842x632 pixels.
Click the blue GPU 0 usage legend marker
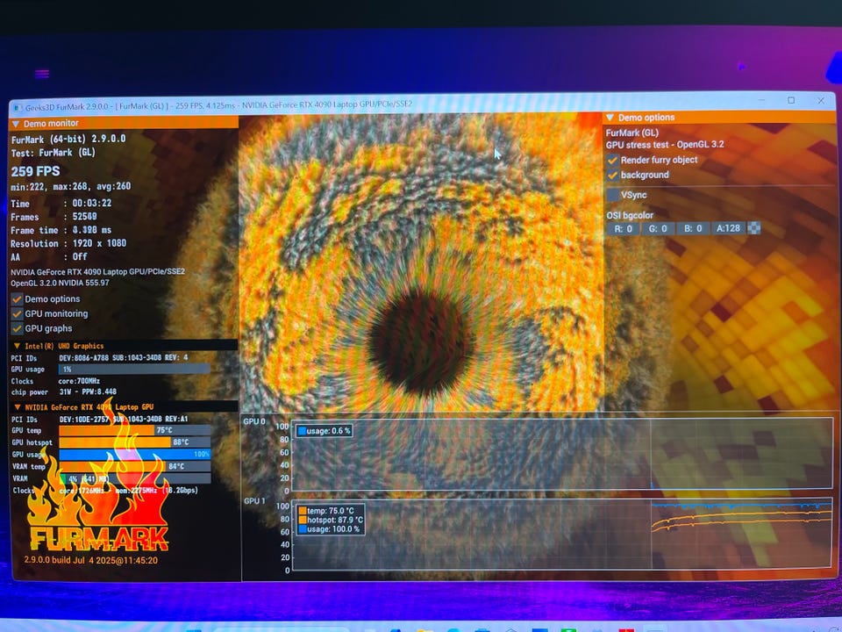pyautogui.click(x=303, y=431)
